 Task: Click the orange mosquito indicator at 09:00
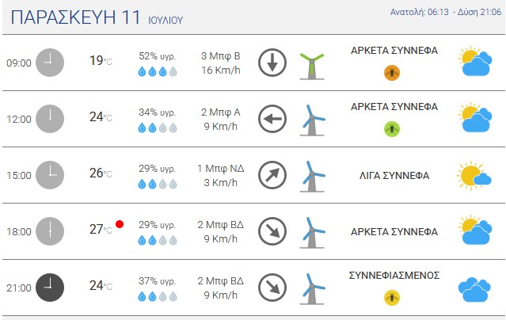tap(392, 73)
